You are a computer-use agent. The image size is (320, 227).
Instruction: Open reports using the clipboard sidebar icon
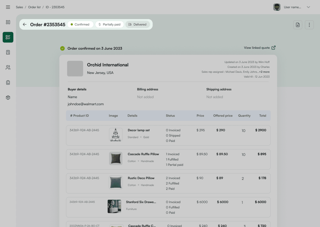(x=8, y=82)
